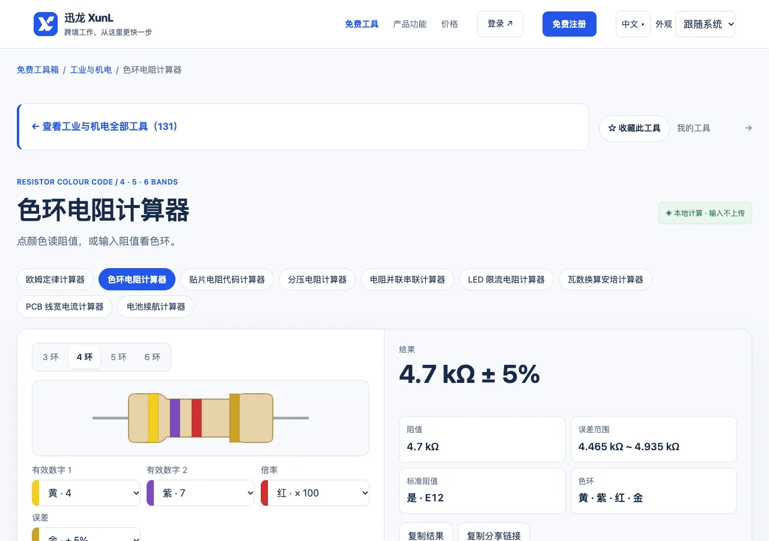This screenshot has width=769, height=541.
Task: Open the LED 限流电阻计算器
Action: (x=506, y=280)
